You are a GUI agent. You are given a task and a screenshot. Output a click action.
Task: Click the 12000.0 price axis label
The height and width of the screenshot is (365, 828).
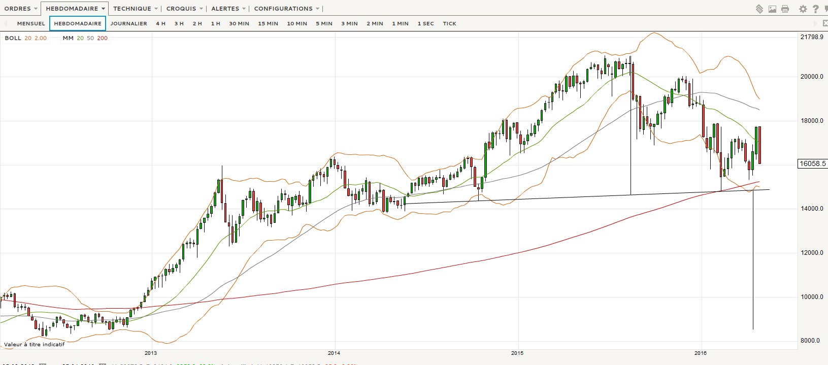[x=811, y=253]
